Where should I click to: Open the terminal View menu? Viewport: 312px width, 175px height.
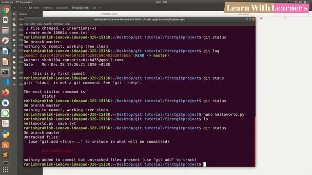(39, 24)
